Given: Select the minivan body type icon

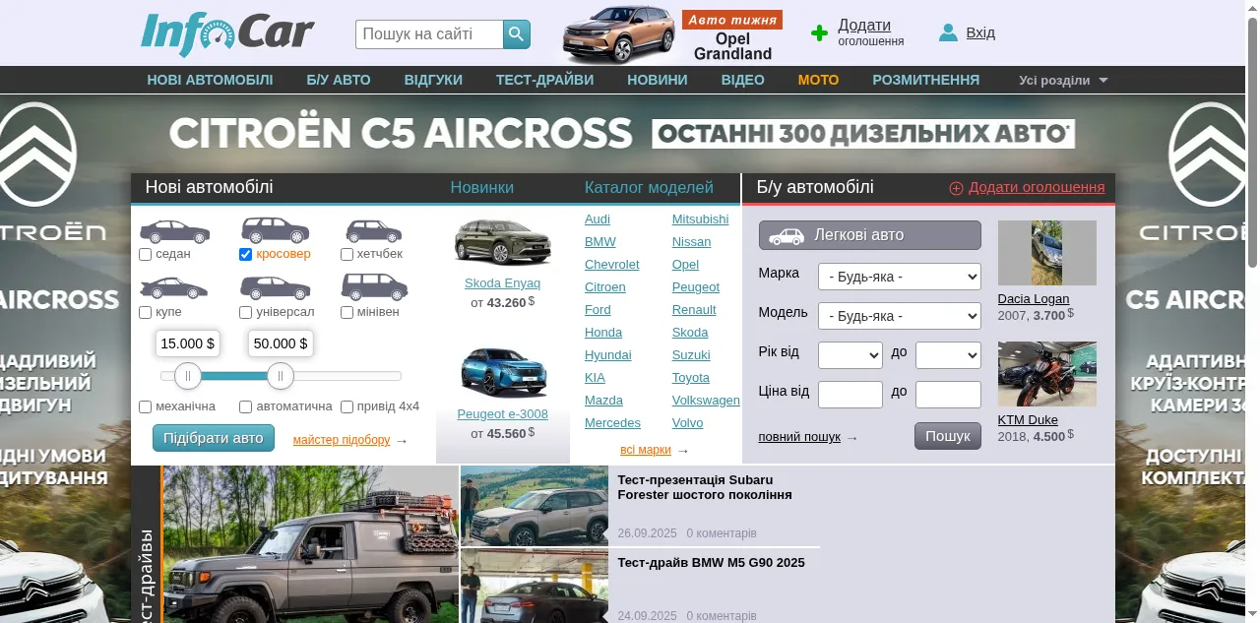Looking at the screenshot, I should (375, 287).
